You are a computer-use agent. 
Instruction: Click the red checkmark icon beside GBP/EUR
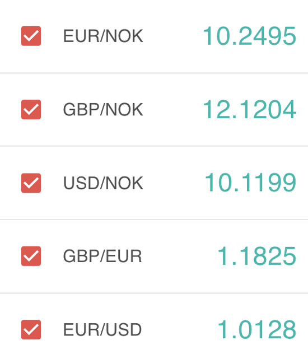point(31,256)
